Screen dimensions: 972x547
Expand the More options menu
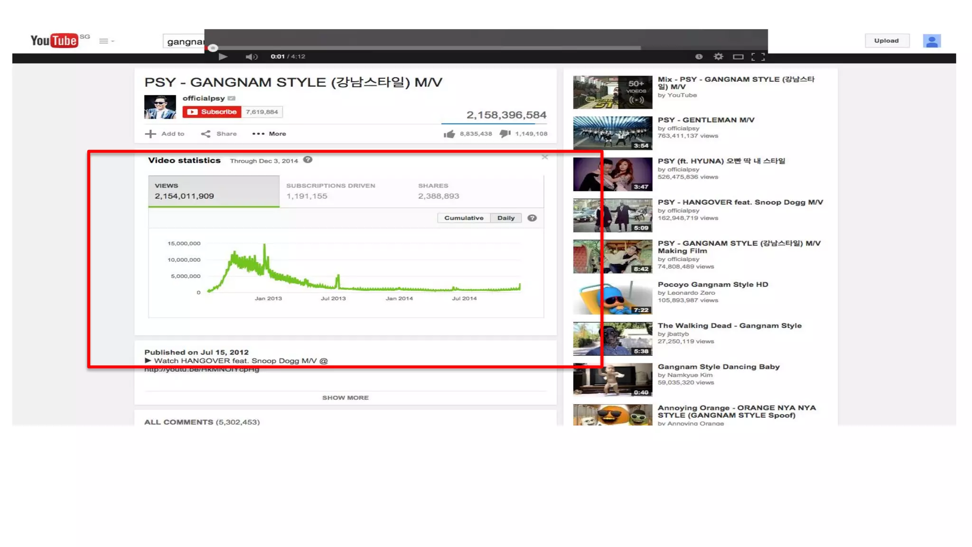click(x=269, y=134)
